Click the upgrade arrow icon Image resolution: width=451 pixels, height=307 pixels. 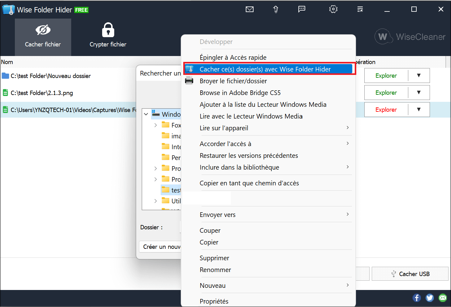(275, 9)
